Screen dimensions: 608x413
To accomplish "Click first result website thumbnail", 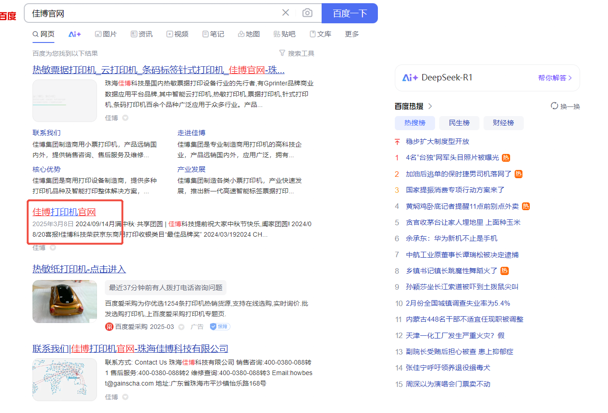I will click(65, 101).
